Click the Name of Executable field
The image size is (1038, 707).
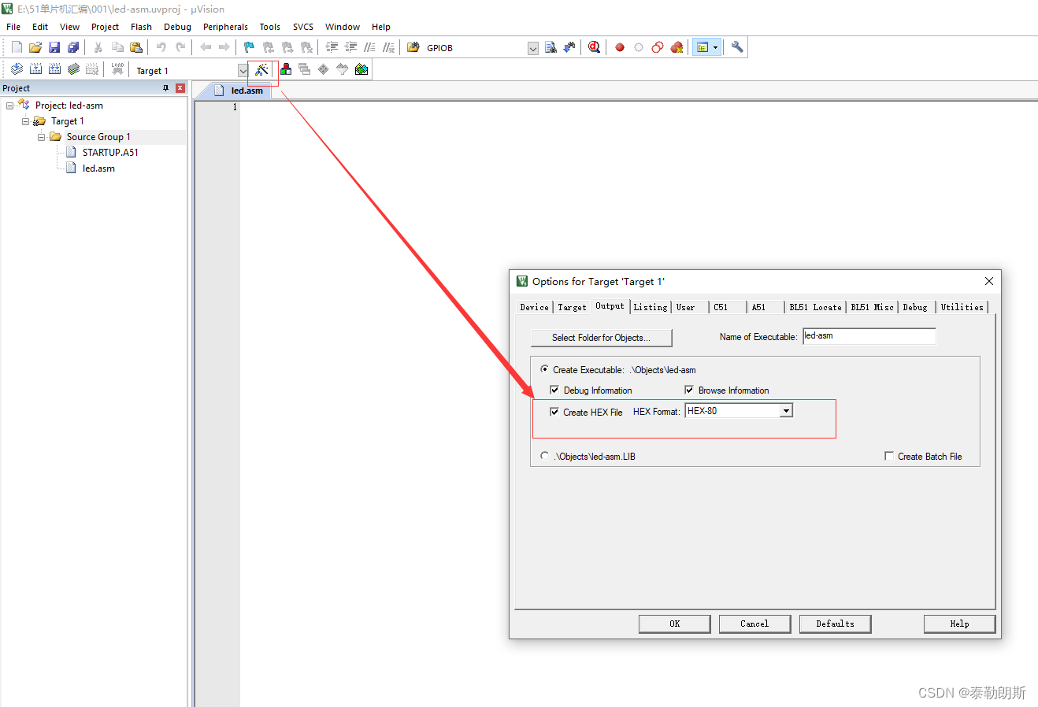869,336
